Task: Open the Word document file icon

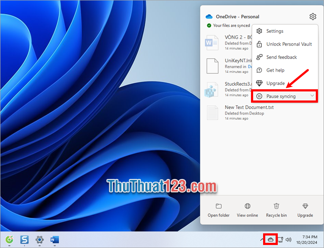Action: [212, 43]
